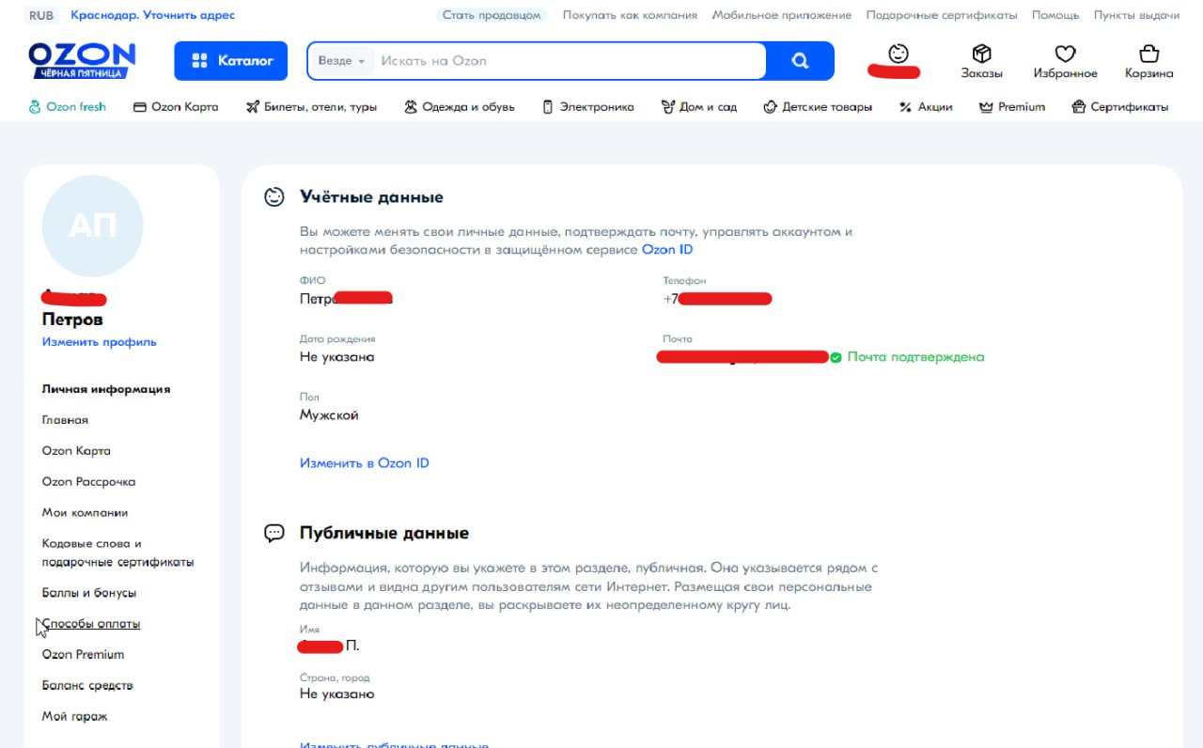Expand the Везде search scope dropdown

tap(341, 61)
